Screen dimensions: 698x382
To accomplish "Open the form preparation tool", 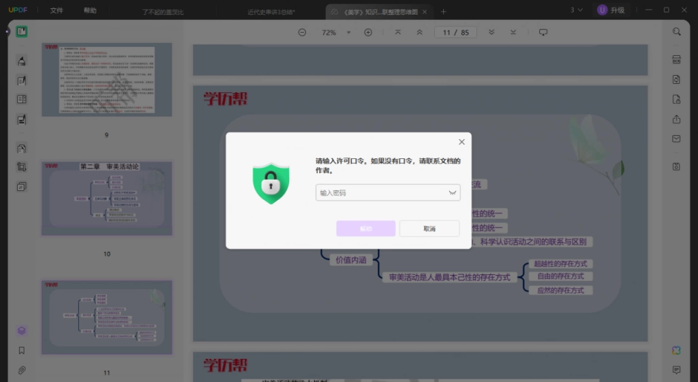I will (21, 119).
